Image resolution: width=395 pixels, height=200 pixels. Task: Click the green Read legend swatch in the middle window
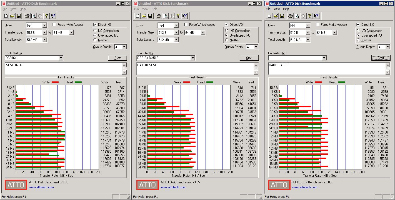[210, 82]
